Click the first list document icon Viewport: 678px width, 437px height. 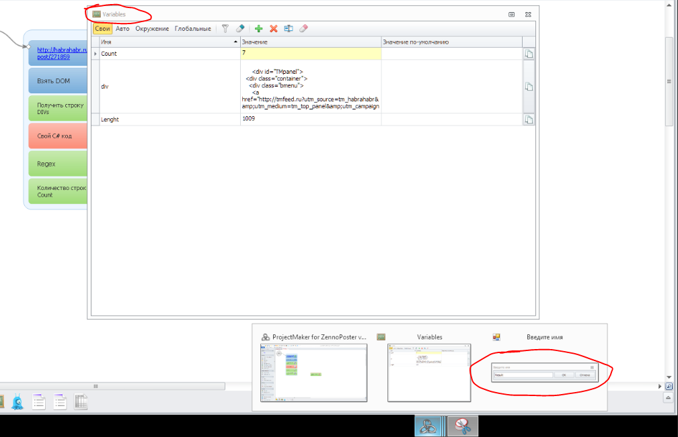(x=39, y=401)
